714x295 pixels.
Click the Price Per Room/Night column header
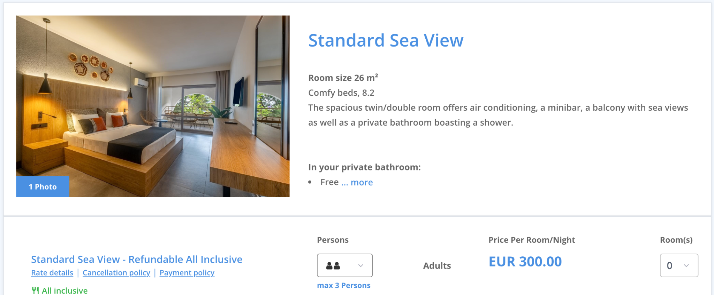[x=532, y=240]
